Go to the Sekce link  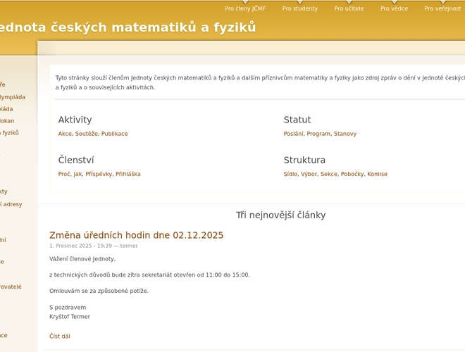(329, 174)
